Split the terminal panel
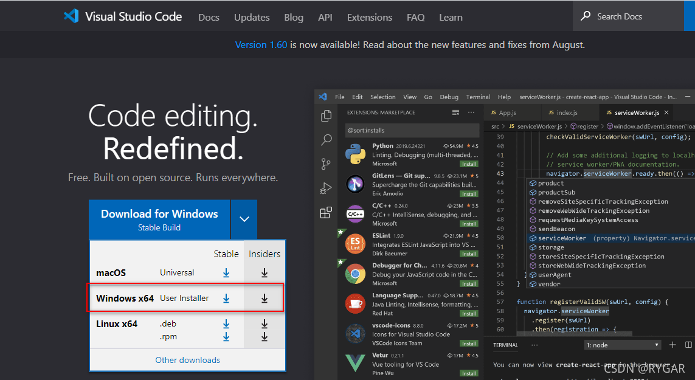The width and height of the screenshot is (695, 380). pyautogui.click(x=688, y=345)
